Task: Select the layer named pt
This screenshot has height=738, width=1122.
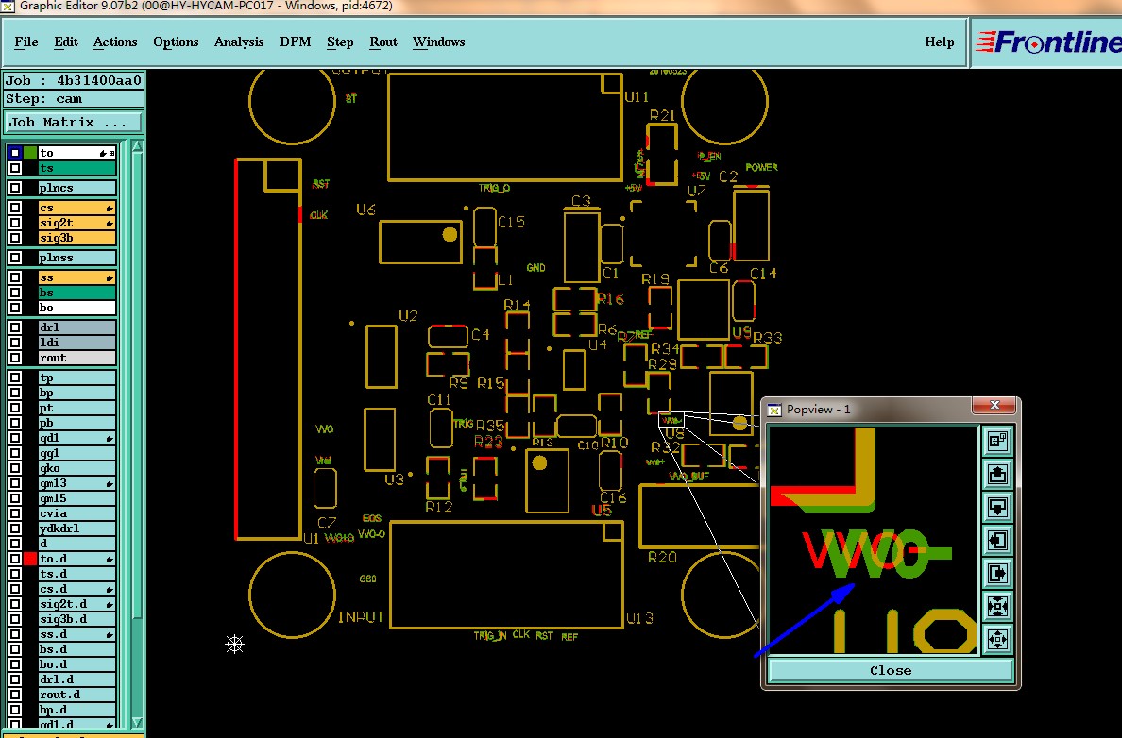Action: coord(76,408)
